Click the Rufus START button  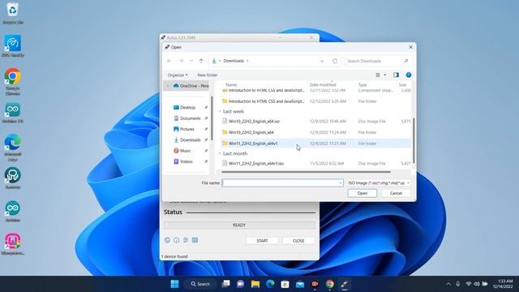tap(262, 241)
